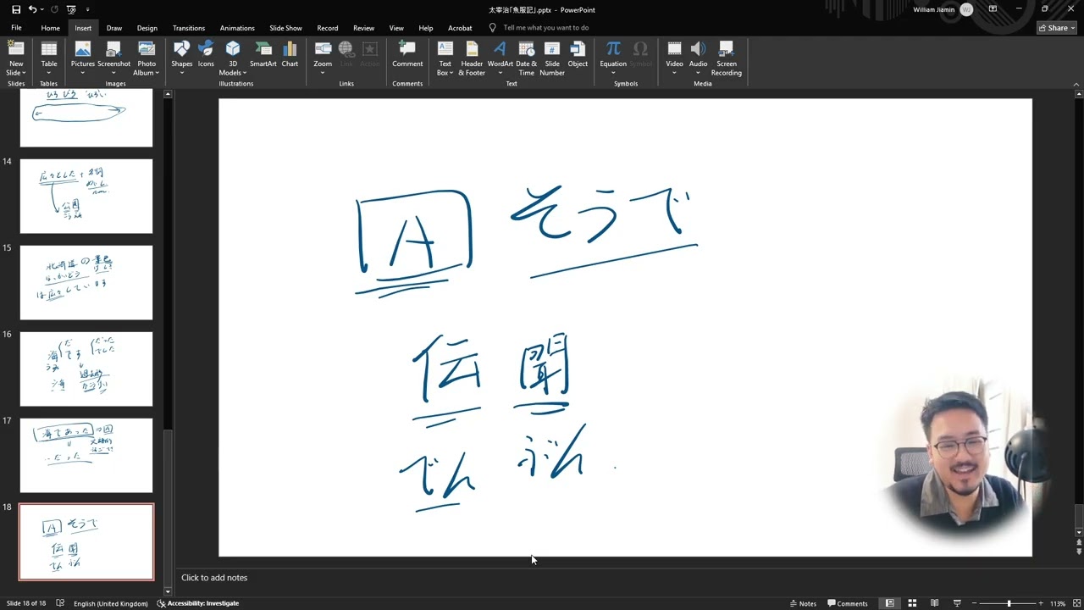
Task: Start Slide Show from status bar
Action: click(x=957, y=603)
